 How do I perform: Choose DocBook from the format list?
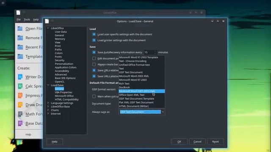pos(142,87)
